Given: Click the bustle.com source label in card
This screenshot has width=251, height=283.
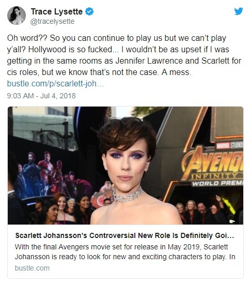Looking at the screenshot, I should click(x=32, y=268).
